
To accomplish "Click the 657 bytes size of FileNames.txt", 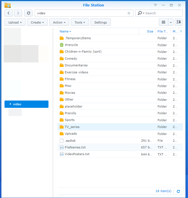I will tap(147, 147).
